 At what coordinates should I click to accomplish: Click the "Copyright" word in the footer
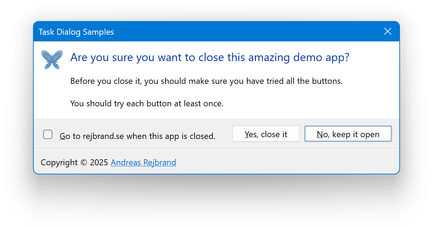(x=59, y=162)
